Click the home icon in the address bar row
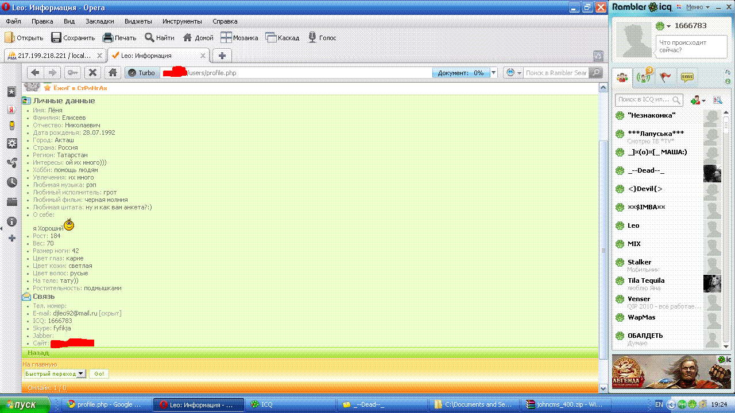Screen dimensions: 735x413 point(113,73)
